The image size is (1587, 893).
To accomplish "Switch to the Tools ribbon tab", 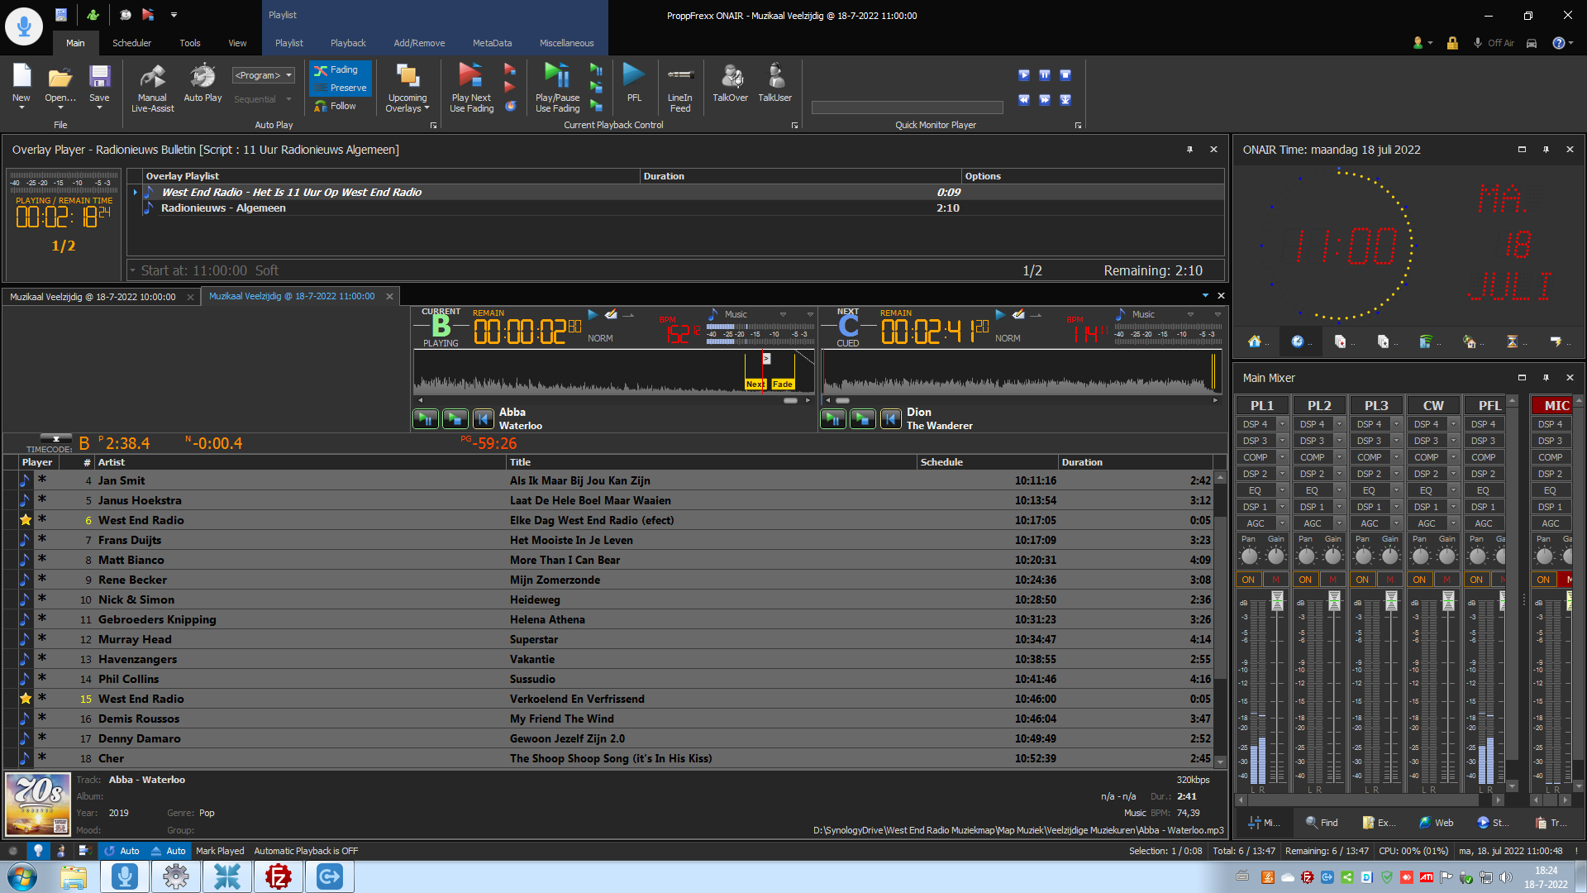I will pyautogui.click(x=190, y=43).
